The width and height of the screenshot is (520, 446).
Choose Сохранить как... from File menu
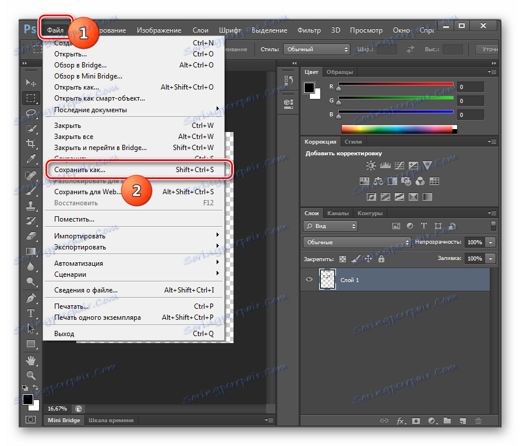pos(134,170)
